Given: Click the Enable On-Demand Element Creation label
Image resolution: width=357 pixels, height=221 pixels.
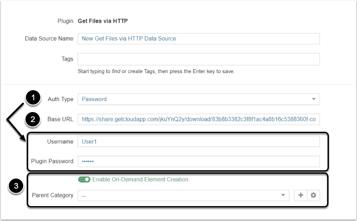Looking at the screenshot, I should pyautogui.click(x=140, y=179).
